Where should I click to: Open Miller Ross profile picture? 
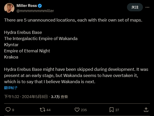tap(9, 8)
